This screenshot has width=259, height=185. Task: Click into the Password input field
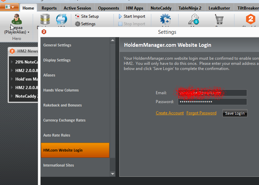pyautogui.click(x=212, y=102)
